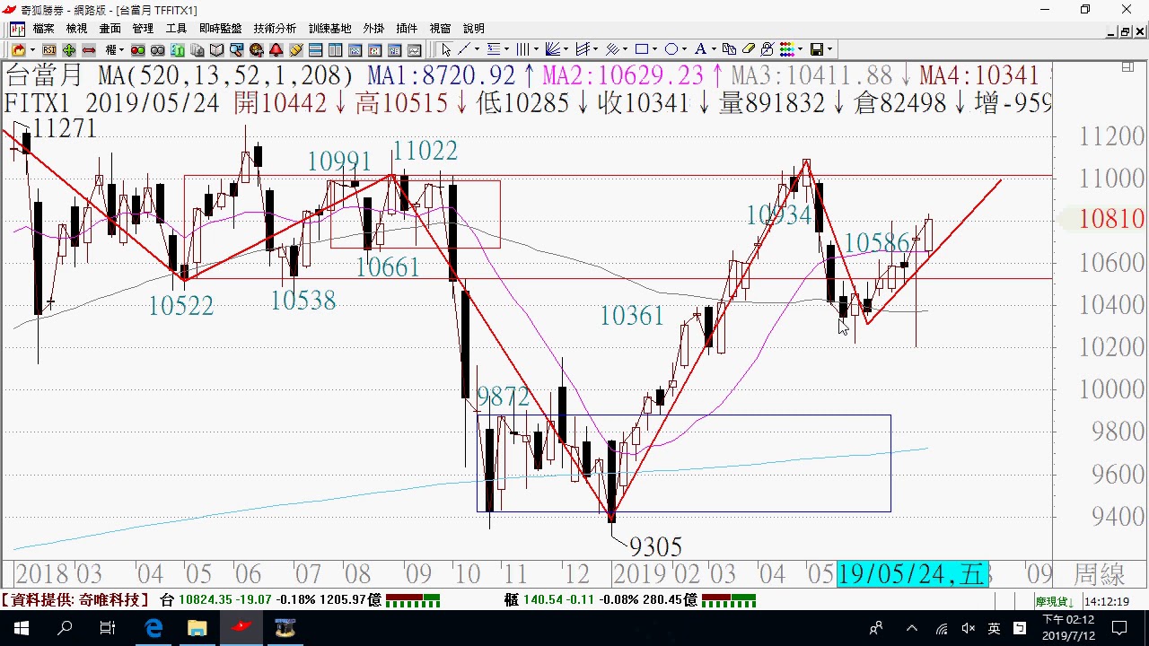Click the magnifier search toolbar icon
1149x646 pixels.
237,49
